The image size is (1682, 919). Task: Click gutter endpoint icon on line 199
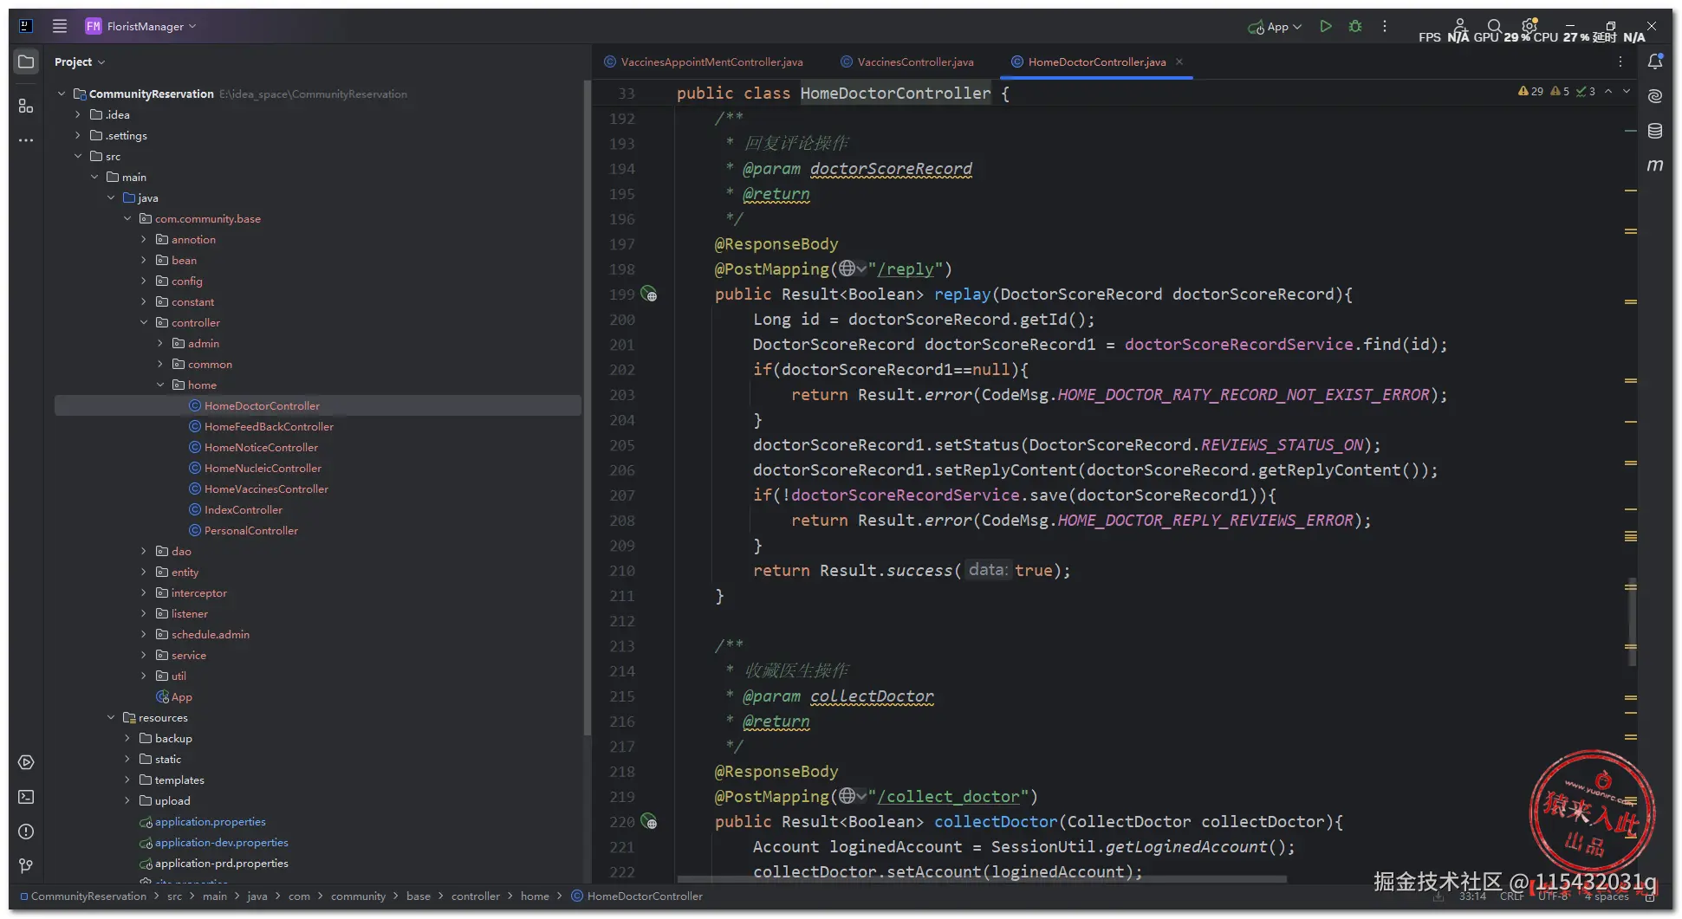[649, 294]
